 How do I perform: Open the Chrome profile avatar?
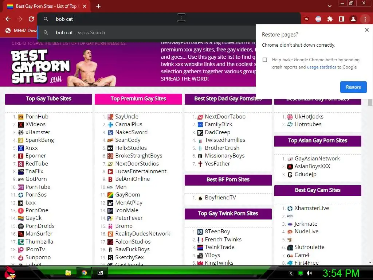click(353, 19)
